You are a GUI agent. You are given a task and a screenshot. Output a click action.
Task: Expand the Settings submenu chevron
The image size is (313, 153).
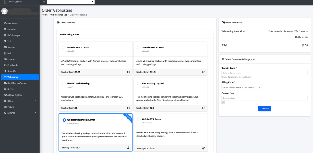(36, 113)
